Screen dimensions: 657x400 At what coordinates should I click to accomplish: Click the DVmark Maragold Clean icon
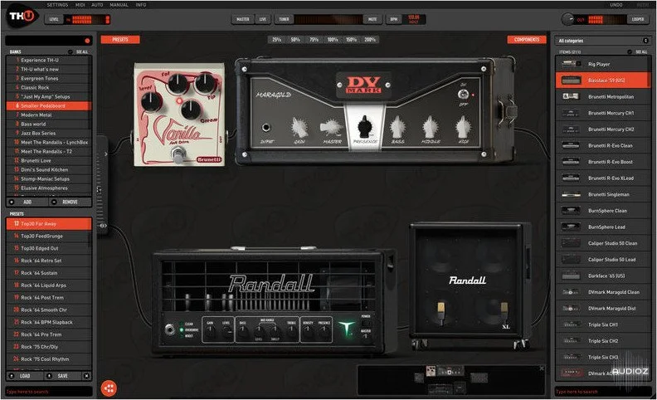tap(571, 292)
